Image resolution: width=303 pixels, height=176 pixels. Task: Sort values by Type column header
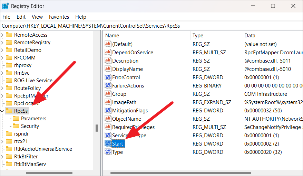[216, 36]
